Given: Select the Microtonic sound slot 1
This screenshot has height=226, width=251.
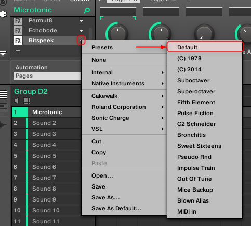Looking at the screenshot, I should tap(46, 112).
